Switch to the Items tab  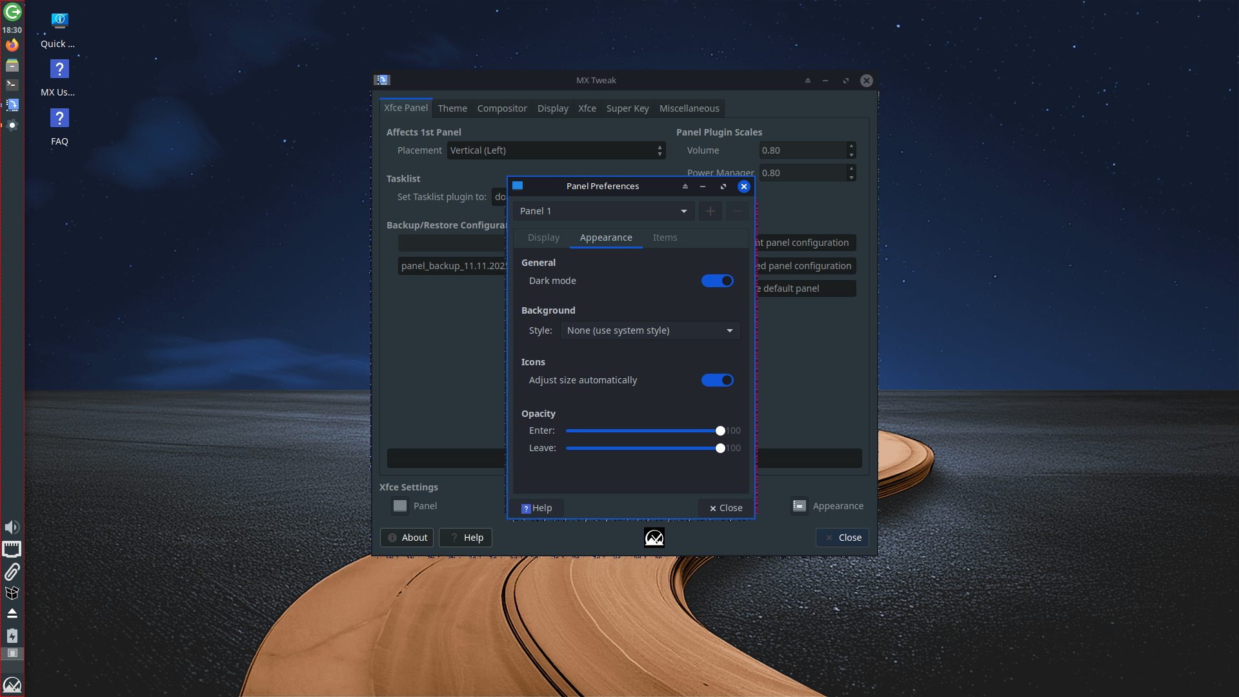(x=665, y=237)
